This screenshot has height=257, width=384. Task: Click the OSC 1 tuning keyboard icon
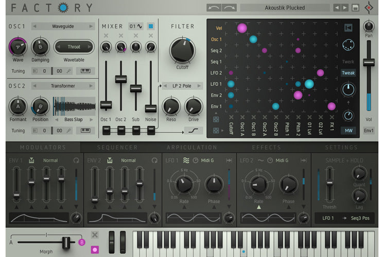88,70
